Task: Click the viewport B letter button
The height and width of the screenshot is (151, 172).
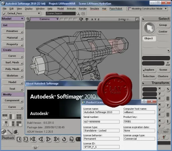Action: (x=28, y=19)
